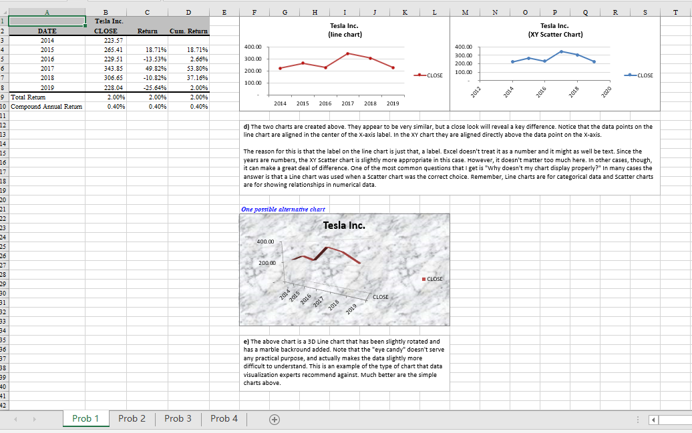Select column A header
This screenshot has width=692, height=433.
click(47, 13)
